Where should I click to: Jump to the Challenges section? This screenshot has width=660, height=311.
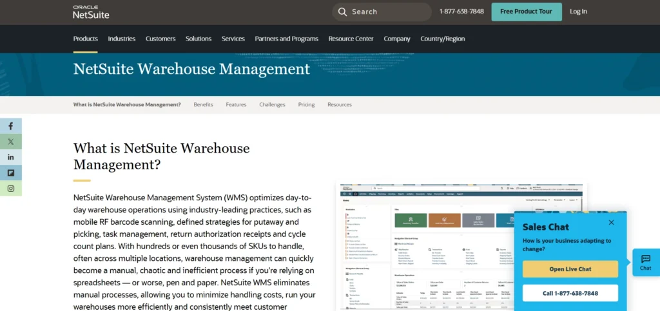[x=272, y=105]
